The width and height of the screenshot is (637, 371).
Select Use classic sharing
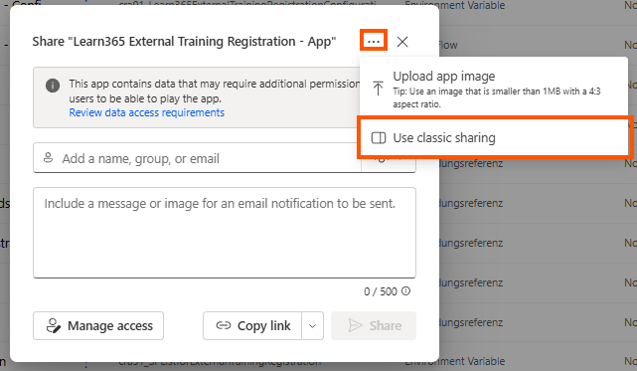[x=495, y=138]
